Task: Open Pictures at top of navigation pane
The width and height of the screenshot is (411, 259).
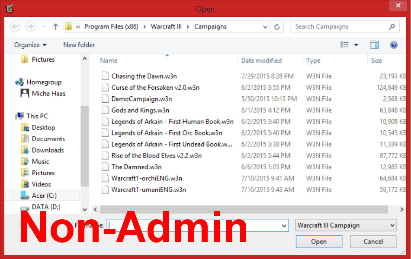Action: pyautogui.click(x=43, y=60)
